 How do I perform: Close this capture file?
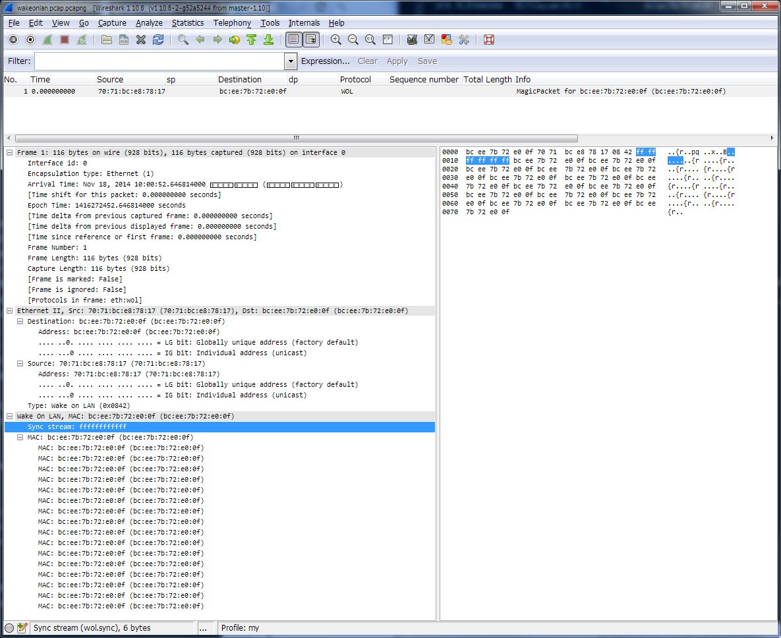pyautogui.click(x=141, y=40)
